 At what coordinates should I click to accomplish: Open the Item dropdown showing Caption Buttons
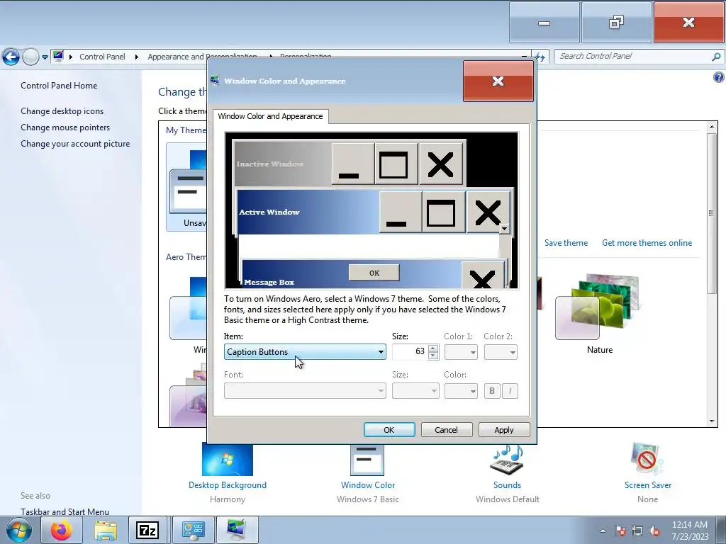(305, 352)
